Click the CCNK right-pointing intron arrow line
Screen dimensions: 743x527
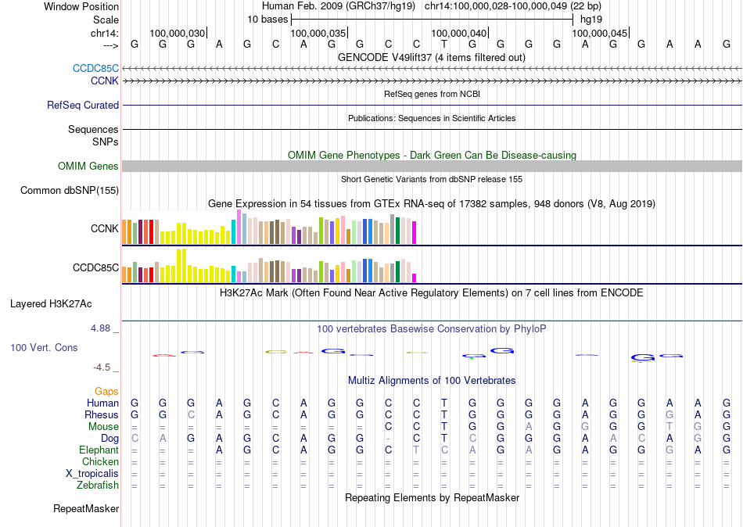pyautogui.click(x=433, y=81)
